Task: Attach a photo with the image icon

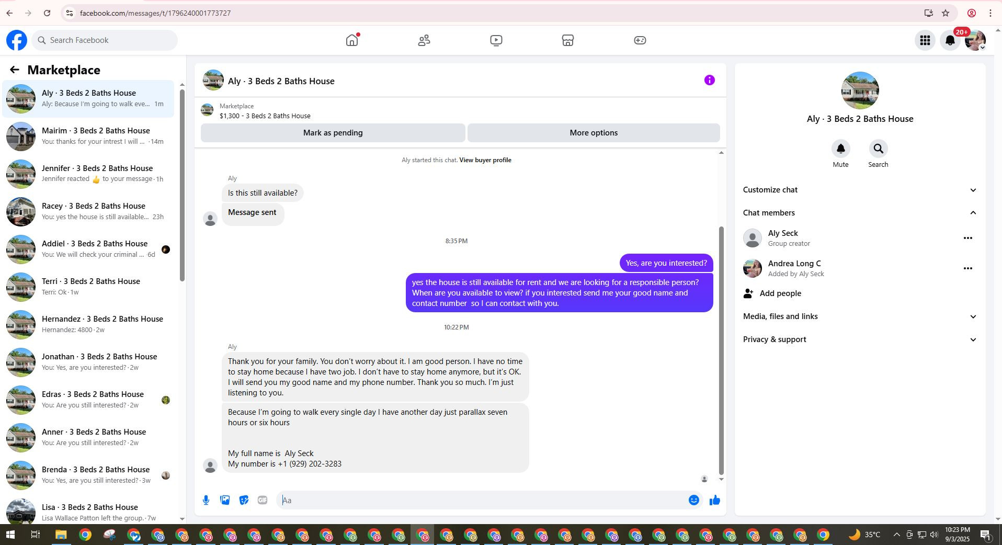Action: tap(225, 501)
